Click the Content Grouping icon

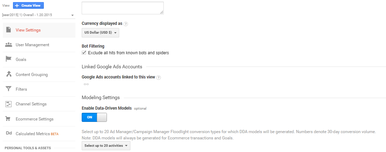[9, 74]
